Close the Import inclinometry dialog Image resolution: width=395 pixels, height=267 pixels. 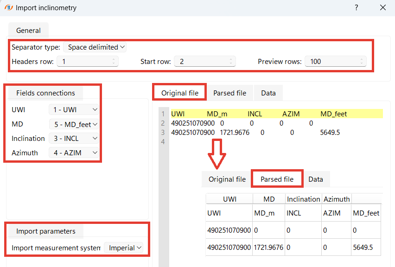382,8
